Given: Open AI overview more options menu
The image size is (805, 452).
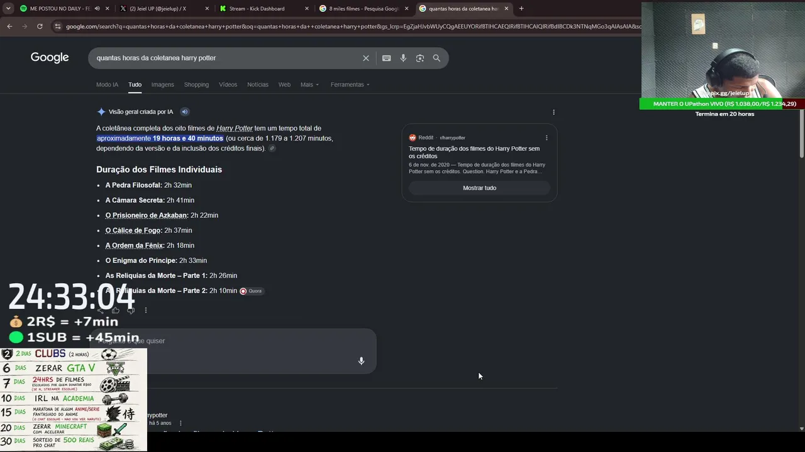Looking at the screenshot, I should point(553,112).
